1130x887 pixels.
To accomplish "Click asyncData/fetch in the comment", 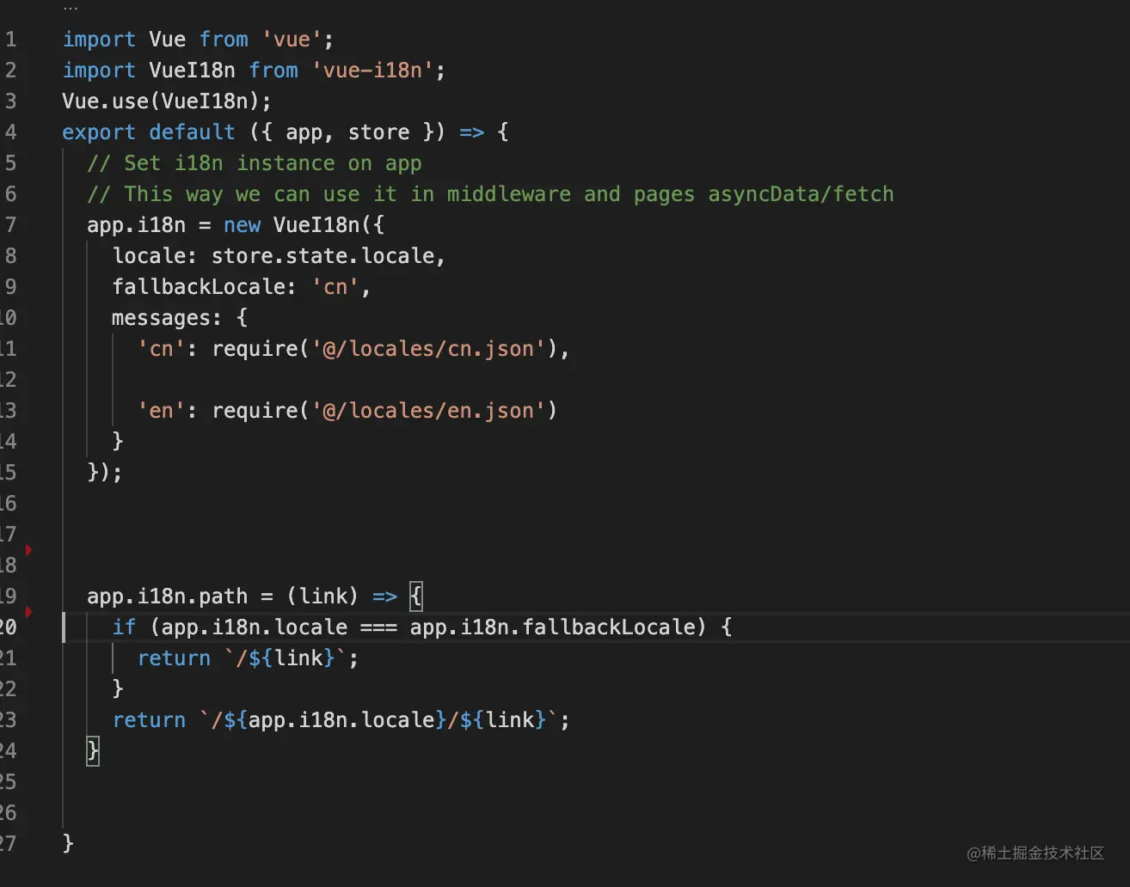I will tap(801, 194).
